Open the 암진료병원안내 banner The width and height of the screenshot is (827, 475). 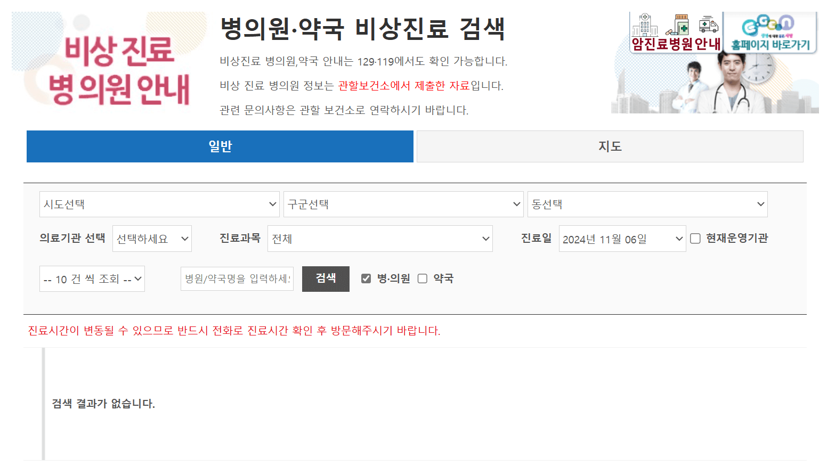coord(674,32)
